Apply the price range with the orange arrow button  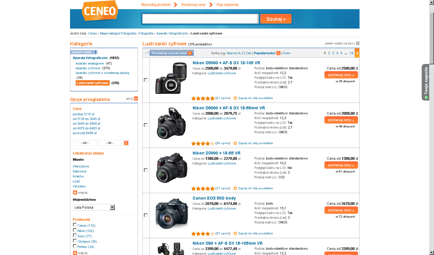(x=126, y=143)
